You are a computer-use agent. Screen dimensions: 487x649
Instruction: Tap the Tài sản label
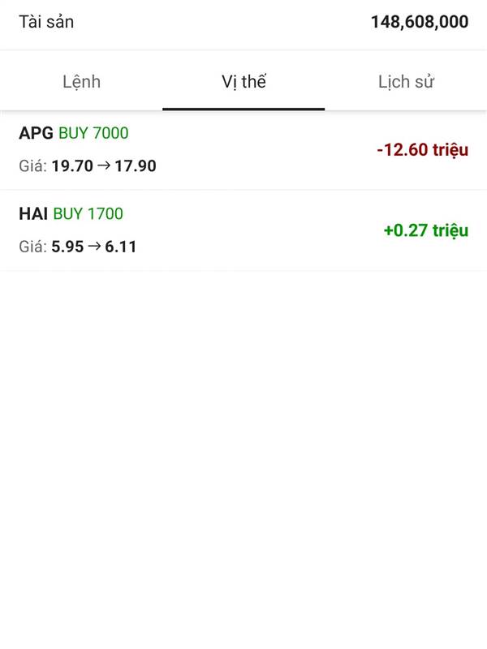click(x=46, y=22)
